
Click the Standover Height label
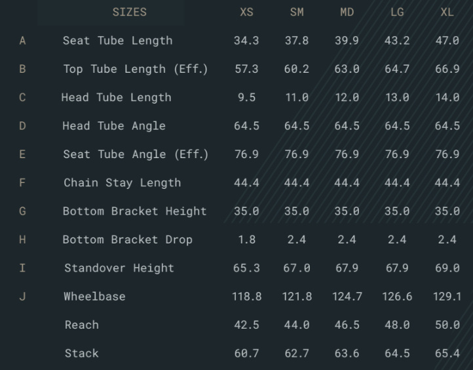point(119,268)
